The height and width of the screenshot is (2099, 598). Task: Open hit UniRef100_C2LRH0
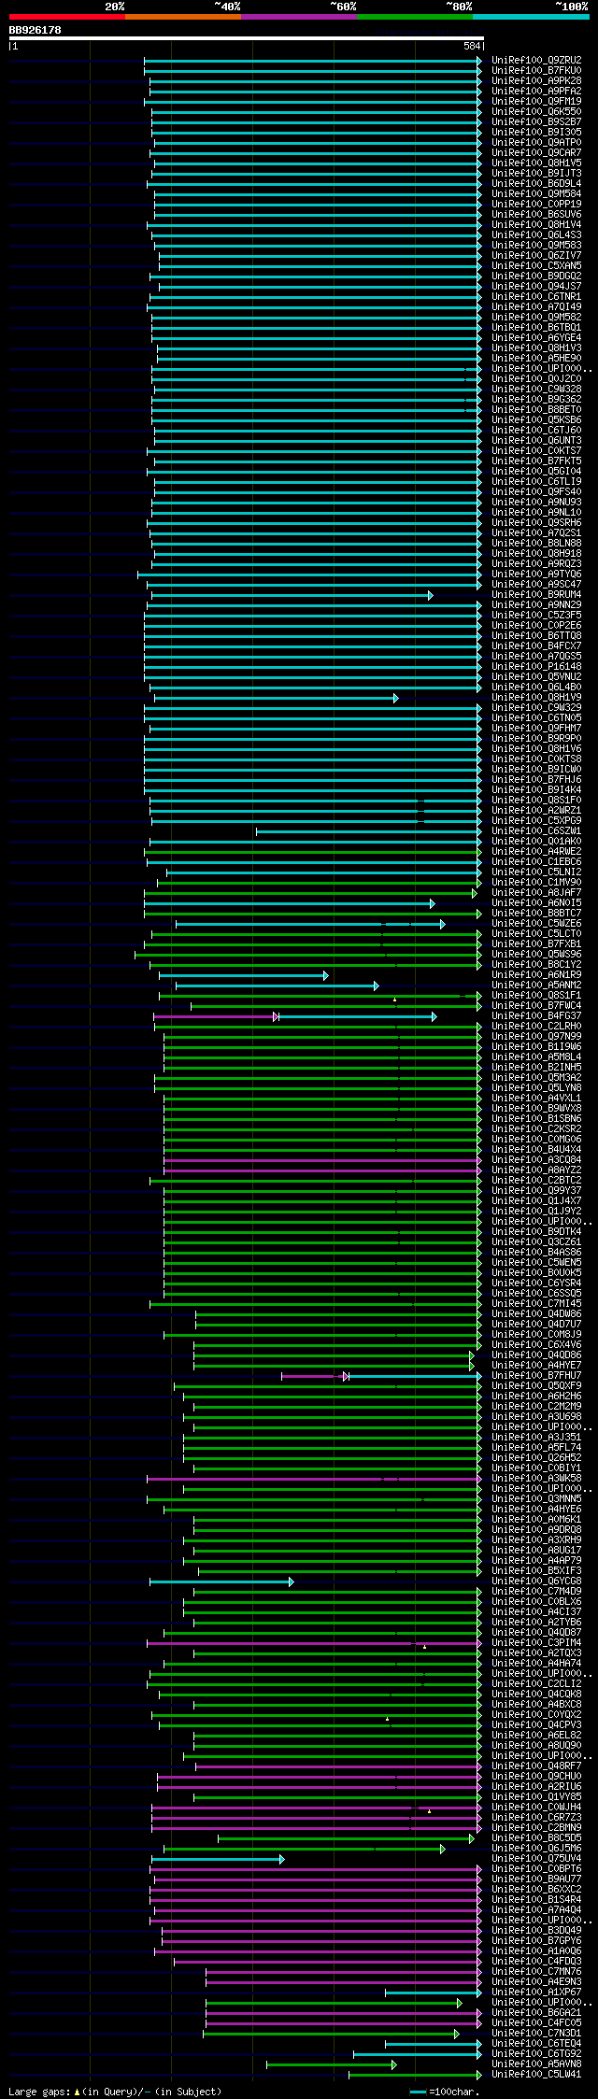[x=536, y=1026]
